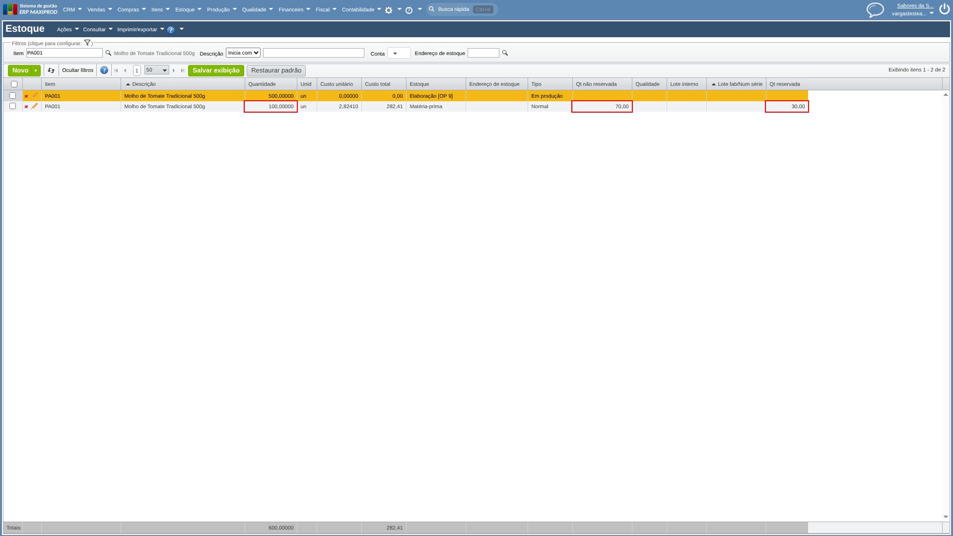Open the Financeiro menu
This screenshot has height=536, width=953.
click(x=294, y=9)
